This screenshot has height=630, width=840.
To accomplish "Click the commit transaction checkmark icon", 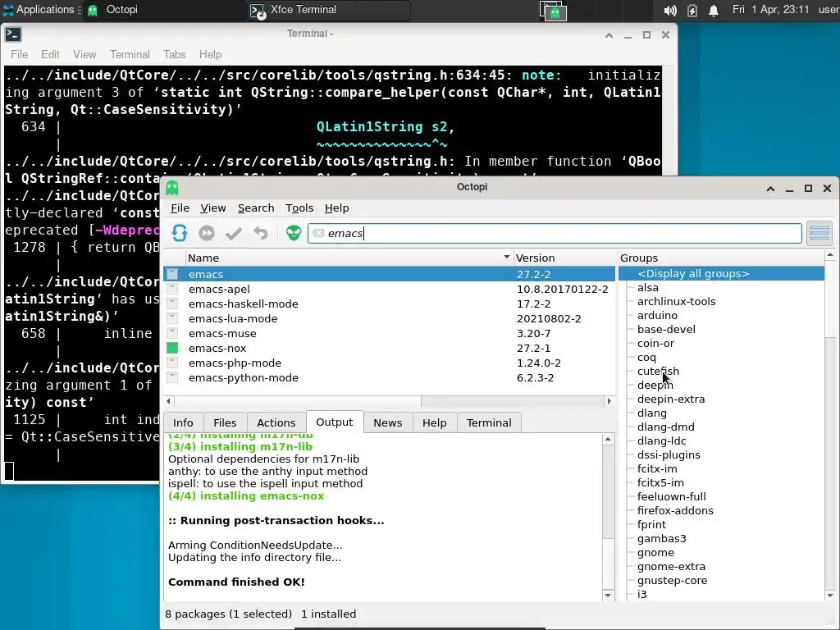I will [234, 233].
